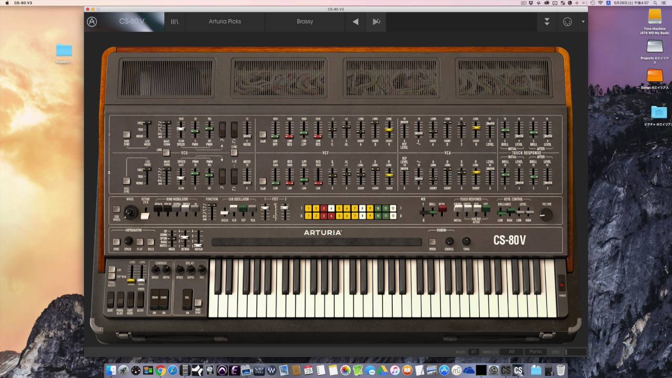The image size is (672, 378).
Task: Toggle the Arpeggiator Hold button
Action: click(x=151, y=242)
